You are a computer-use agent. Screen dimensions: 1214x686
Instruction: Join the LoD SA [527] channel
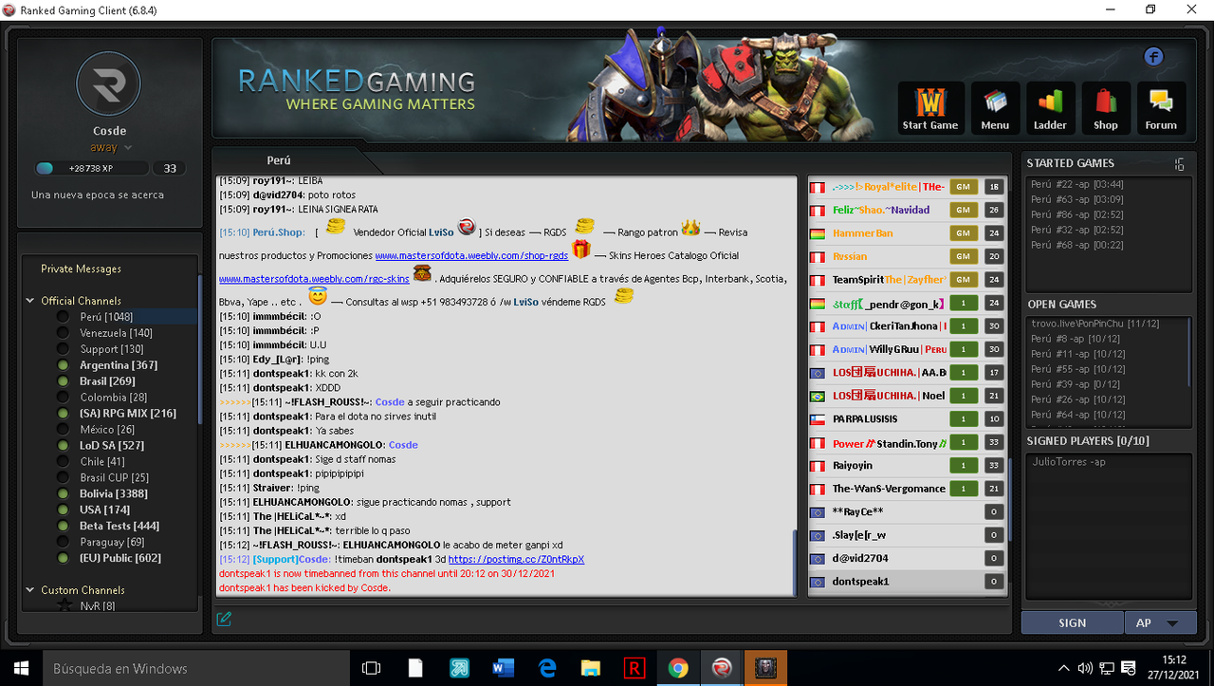[x=112, y=445]
